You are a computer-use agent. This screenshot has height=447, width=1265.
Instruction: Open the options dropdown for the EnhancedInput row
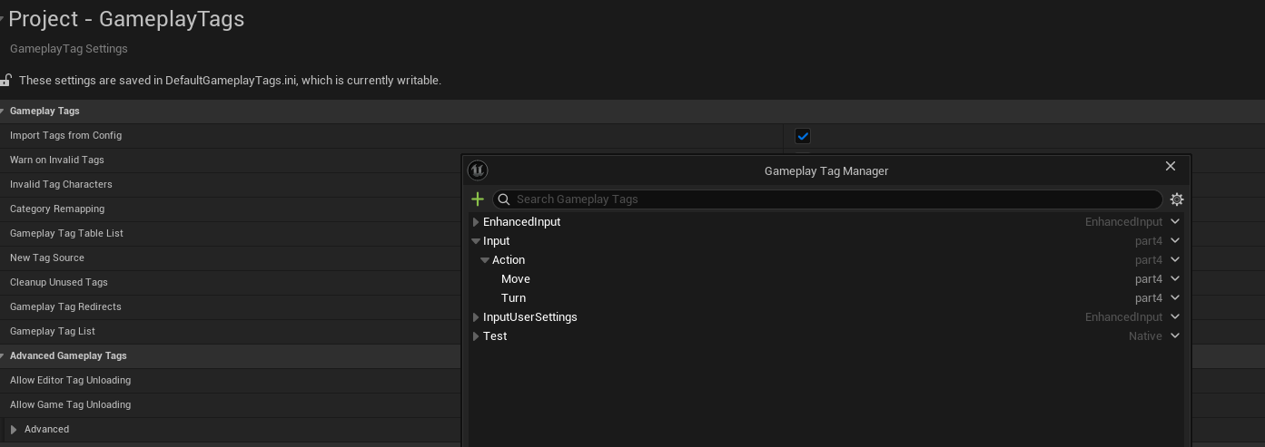pos(1175,221)
